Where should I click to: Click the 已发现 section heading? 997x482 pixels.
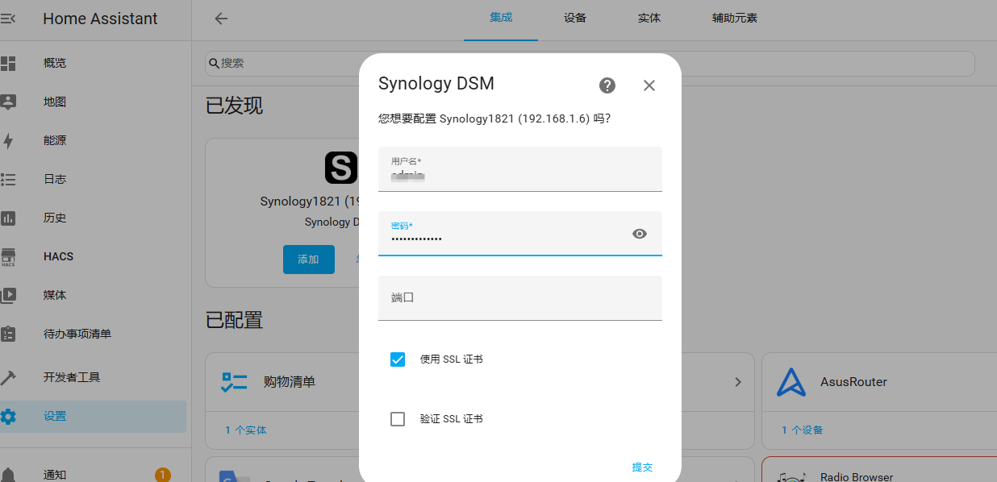pos(234,106)
